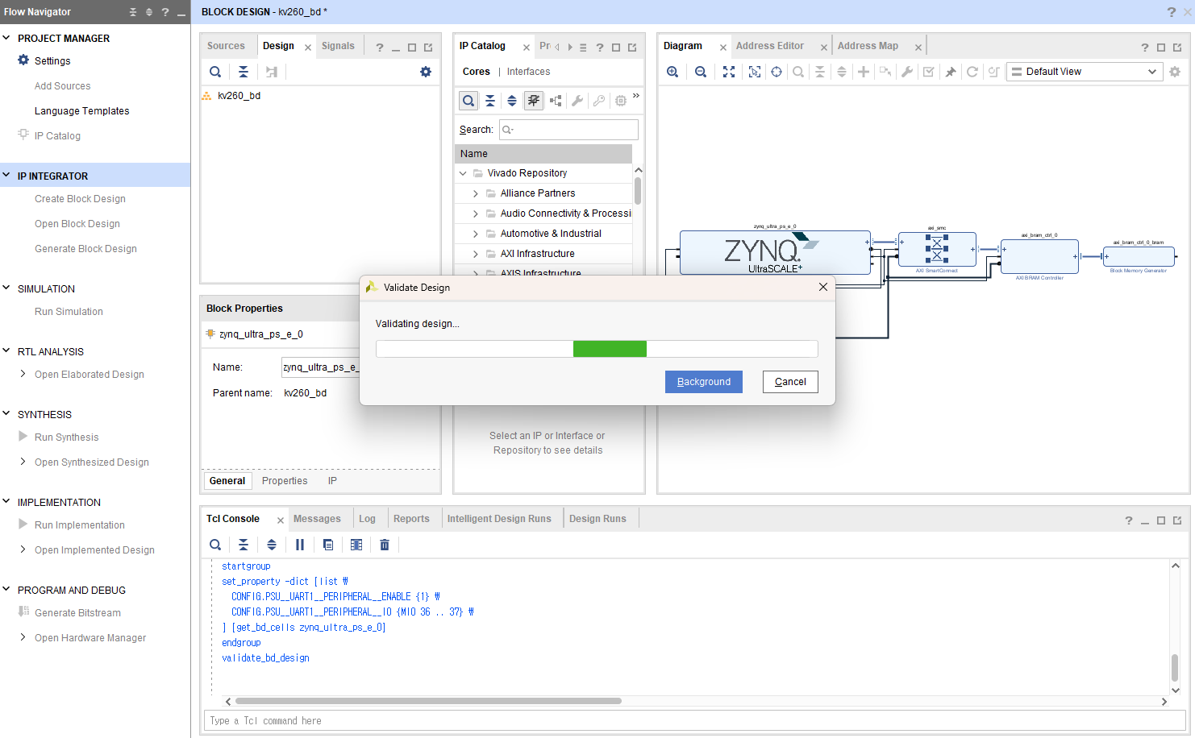Expand all in IP Catalog toolbar

512,101
